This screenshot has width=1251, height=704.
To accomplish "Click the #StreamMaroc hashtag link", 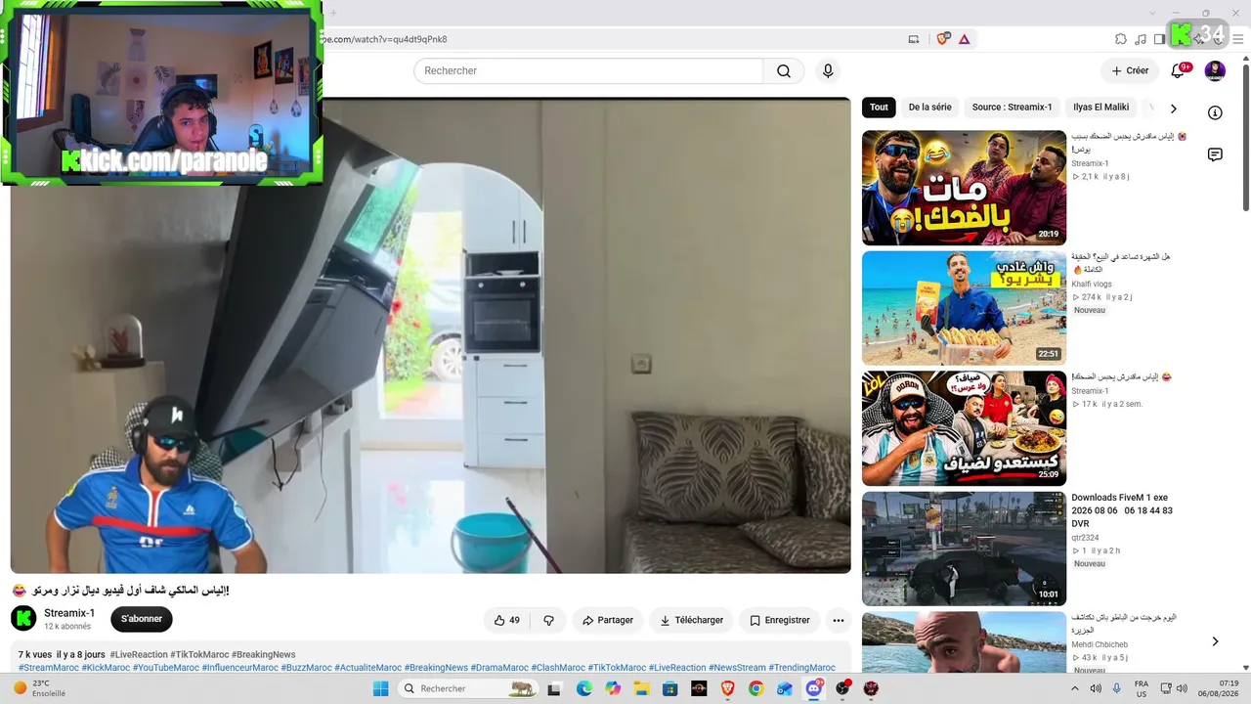I will (x=49, y=668).
